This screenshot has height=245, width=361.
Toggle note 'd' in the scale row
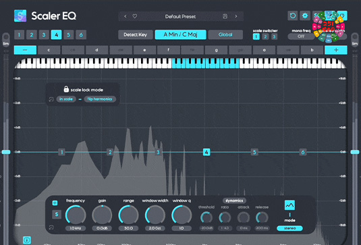tap(96, 50)
